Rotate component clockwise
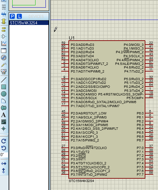The image size is (158, 190). coord(4,141)
